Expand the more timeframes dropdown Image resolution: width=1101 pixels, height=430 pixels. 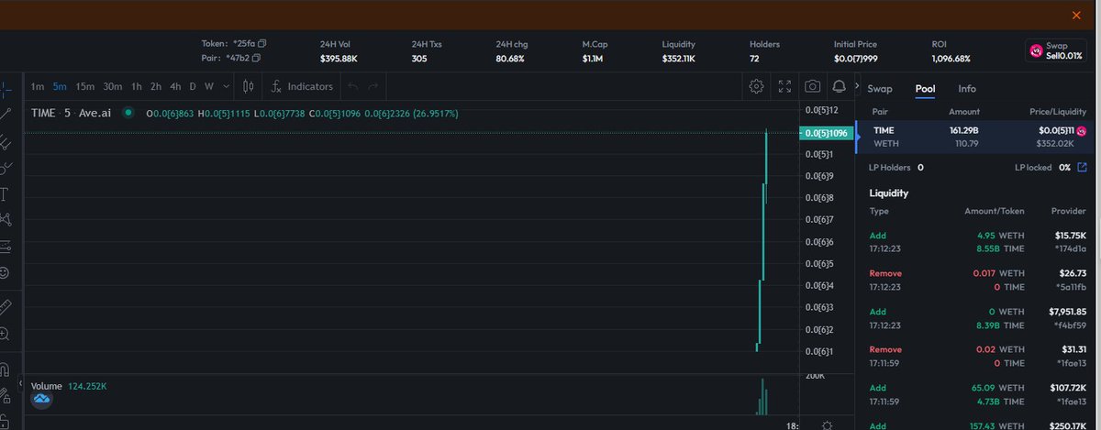point(226,86)
